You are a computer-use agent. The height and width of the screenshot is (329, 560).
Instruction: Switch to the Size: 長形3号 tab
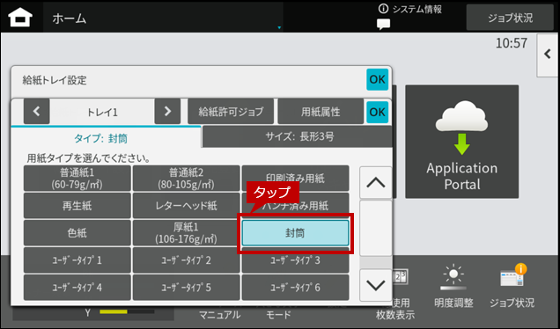point(297,136)
